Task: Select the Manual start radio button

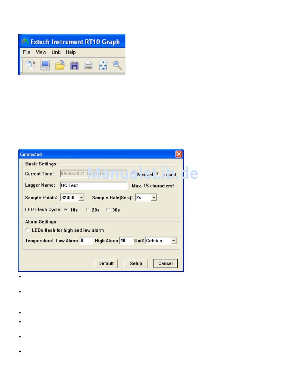Action: [x=133, y=174]
